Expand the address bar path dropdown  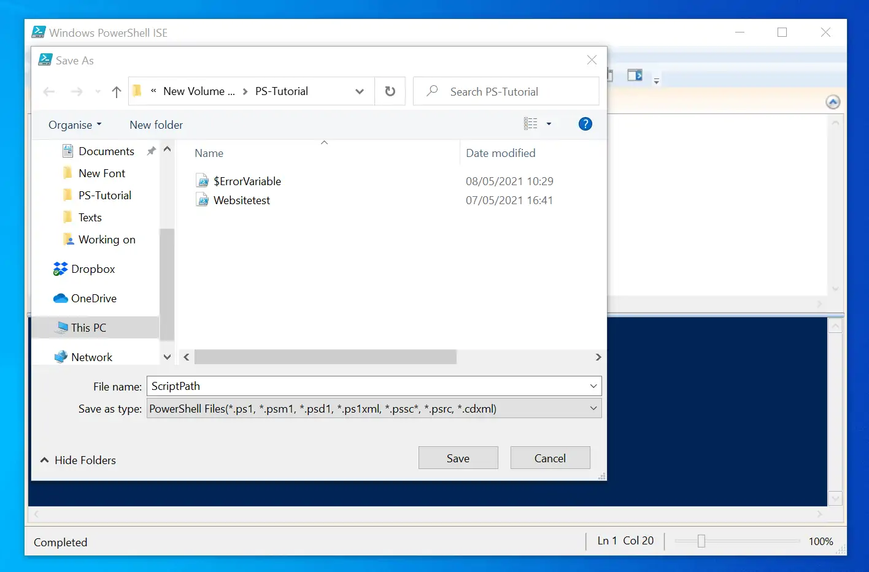(x=359, y=91)
